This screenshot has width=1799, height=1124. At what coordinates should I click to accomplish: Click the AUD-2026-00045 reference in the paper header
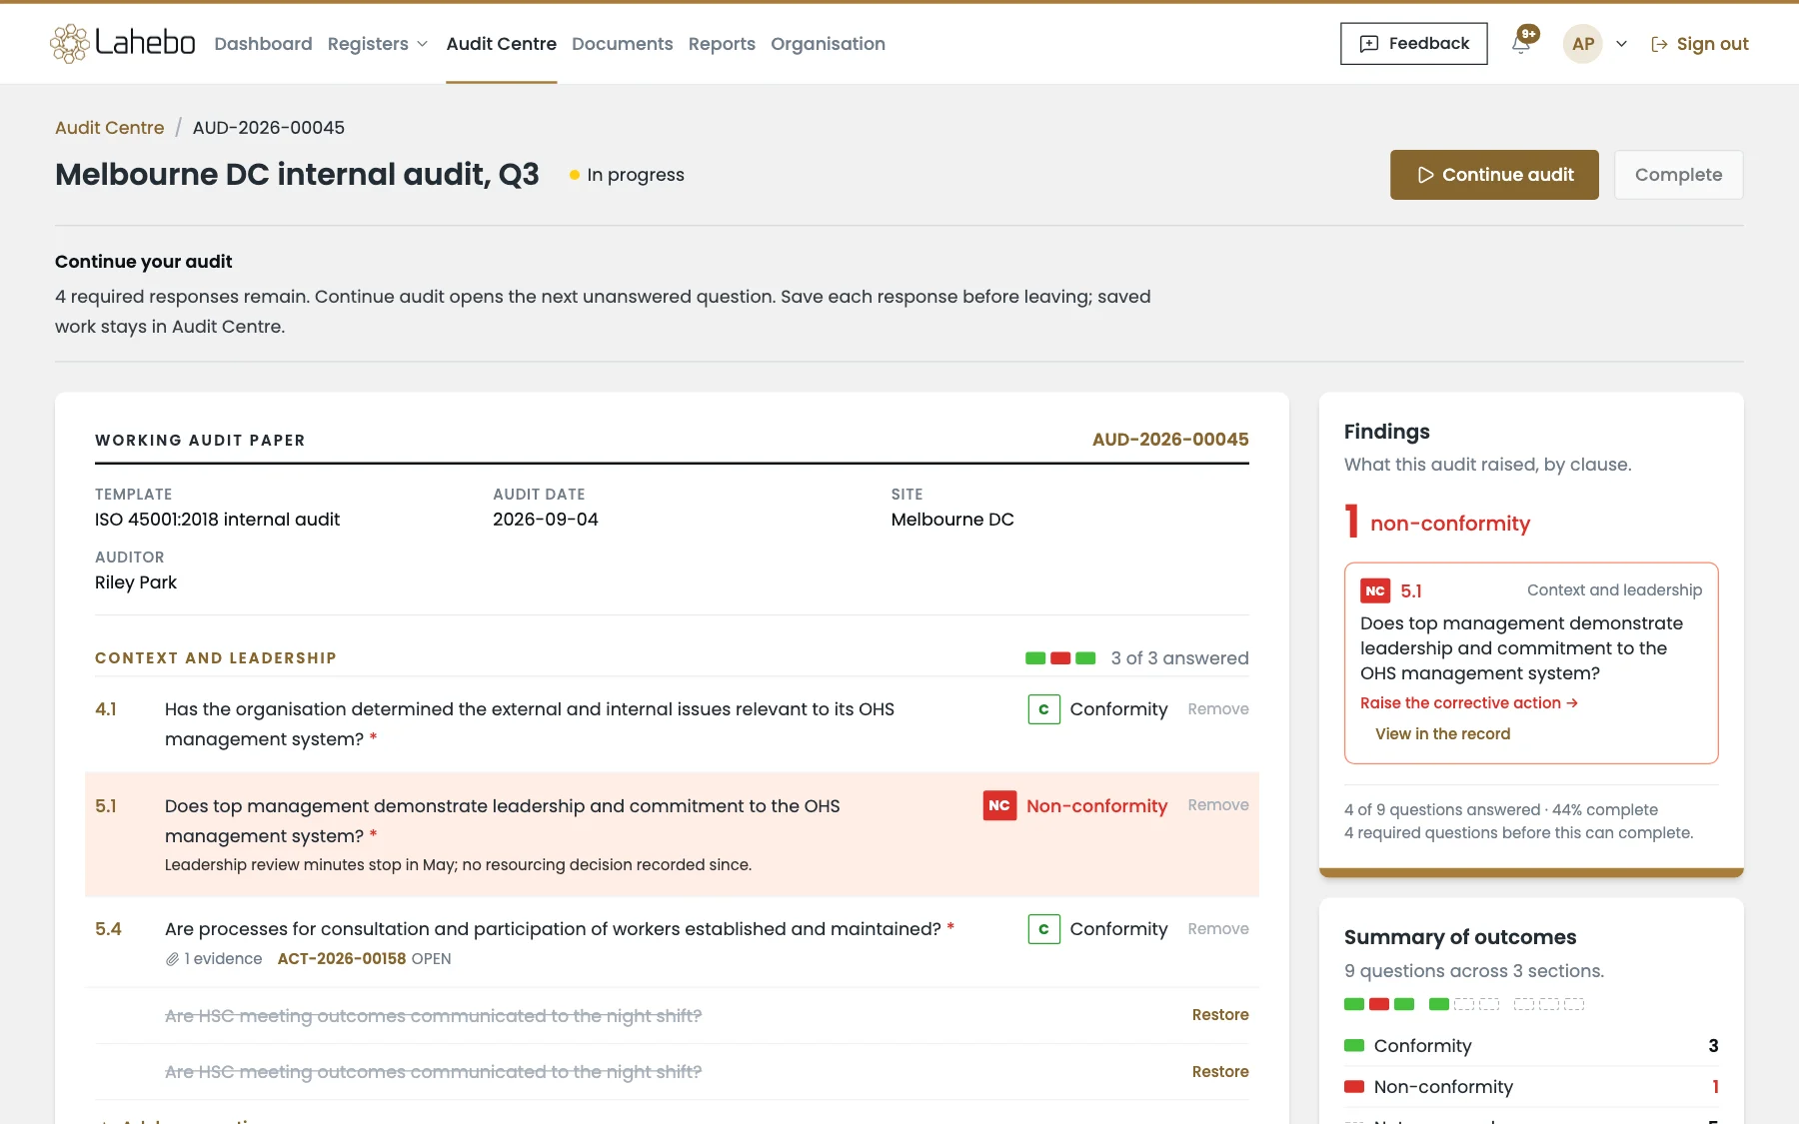[1170, 440]
